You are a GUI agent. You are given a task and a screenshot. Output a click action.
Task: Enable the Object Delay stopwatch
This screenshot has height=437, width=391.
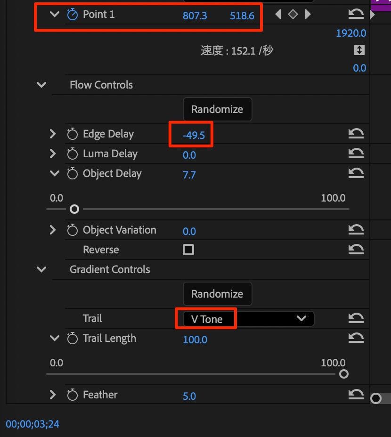(x=72, y=174)
